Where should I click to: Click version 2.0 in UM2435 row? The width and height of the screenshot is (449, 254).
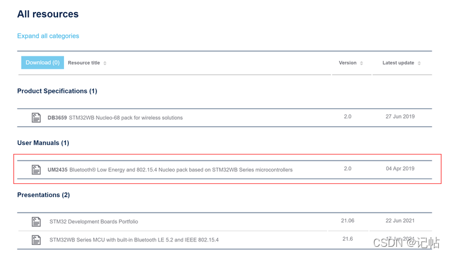point(348,168)
